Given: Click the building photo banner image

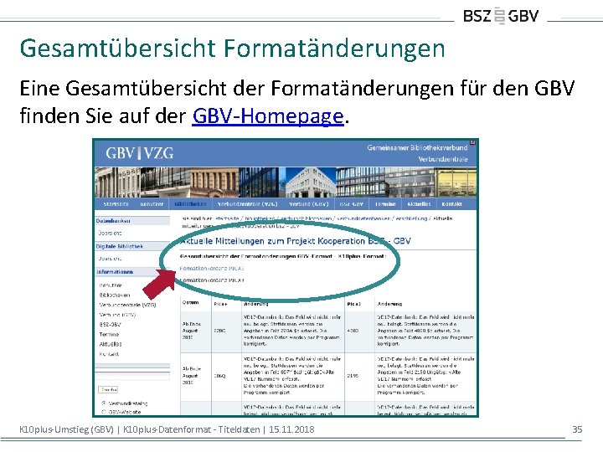Looking at the screenshot, I should (x=286, y=182).
